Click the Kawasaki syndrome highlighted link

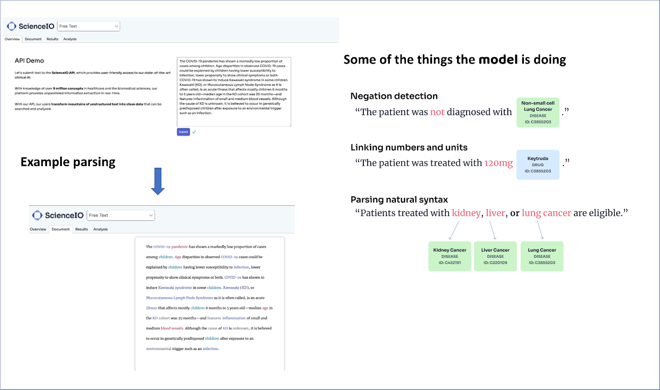click(x=175, y=288)
